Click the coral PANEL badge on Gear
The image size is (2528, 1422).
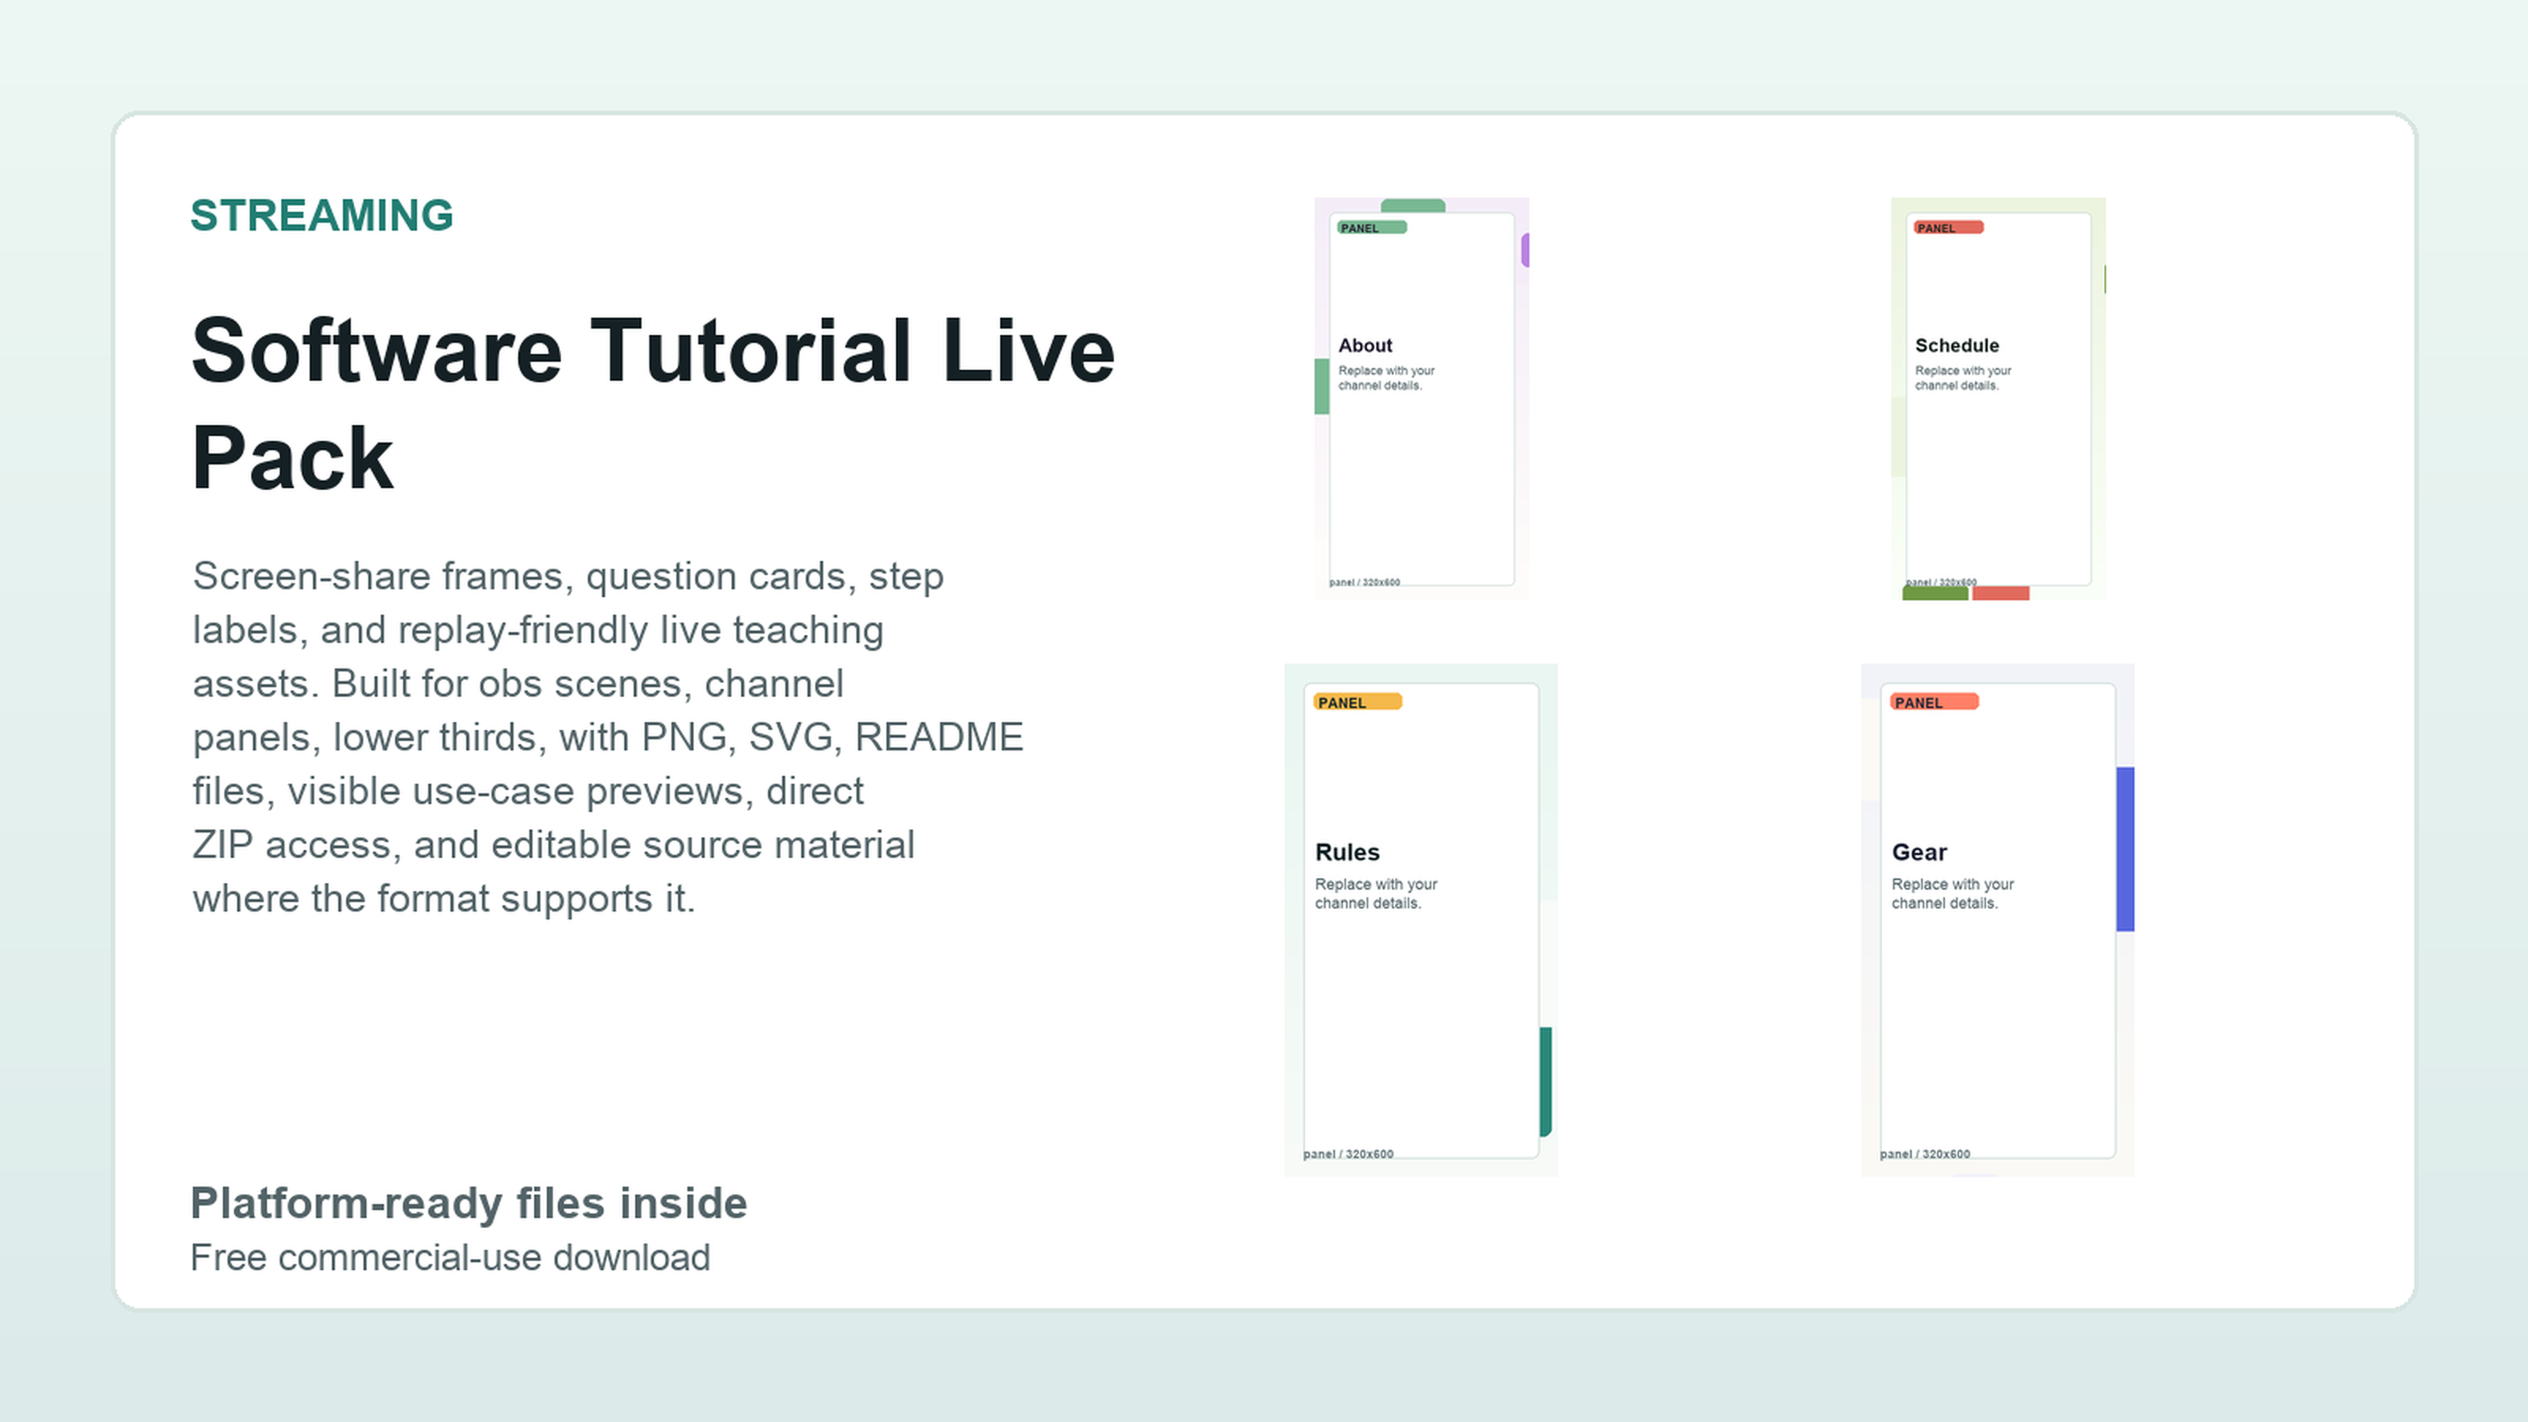coord(1935,702)
